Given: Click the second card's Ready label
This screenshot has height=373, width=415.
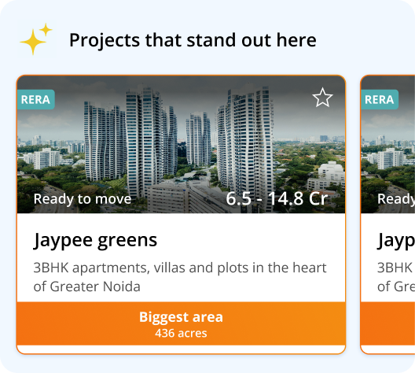Looking at the screenshot, I should pyautogui.click(x=396, y=199).
